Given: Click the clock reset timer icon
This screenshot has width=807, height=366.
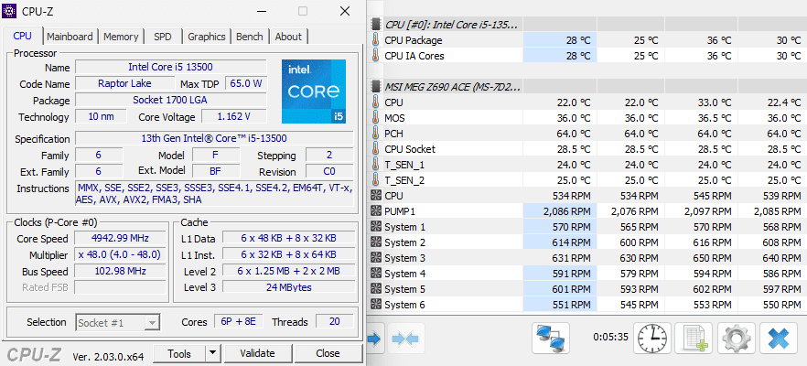Looking at the screenshot, I should tap(651, 339).
